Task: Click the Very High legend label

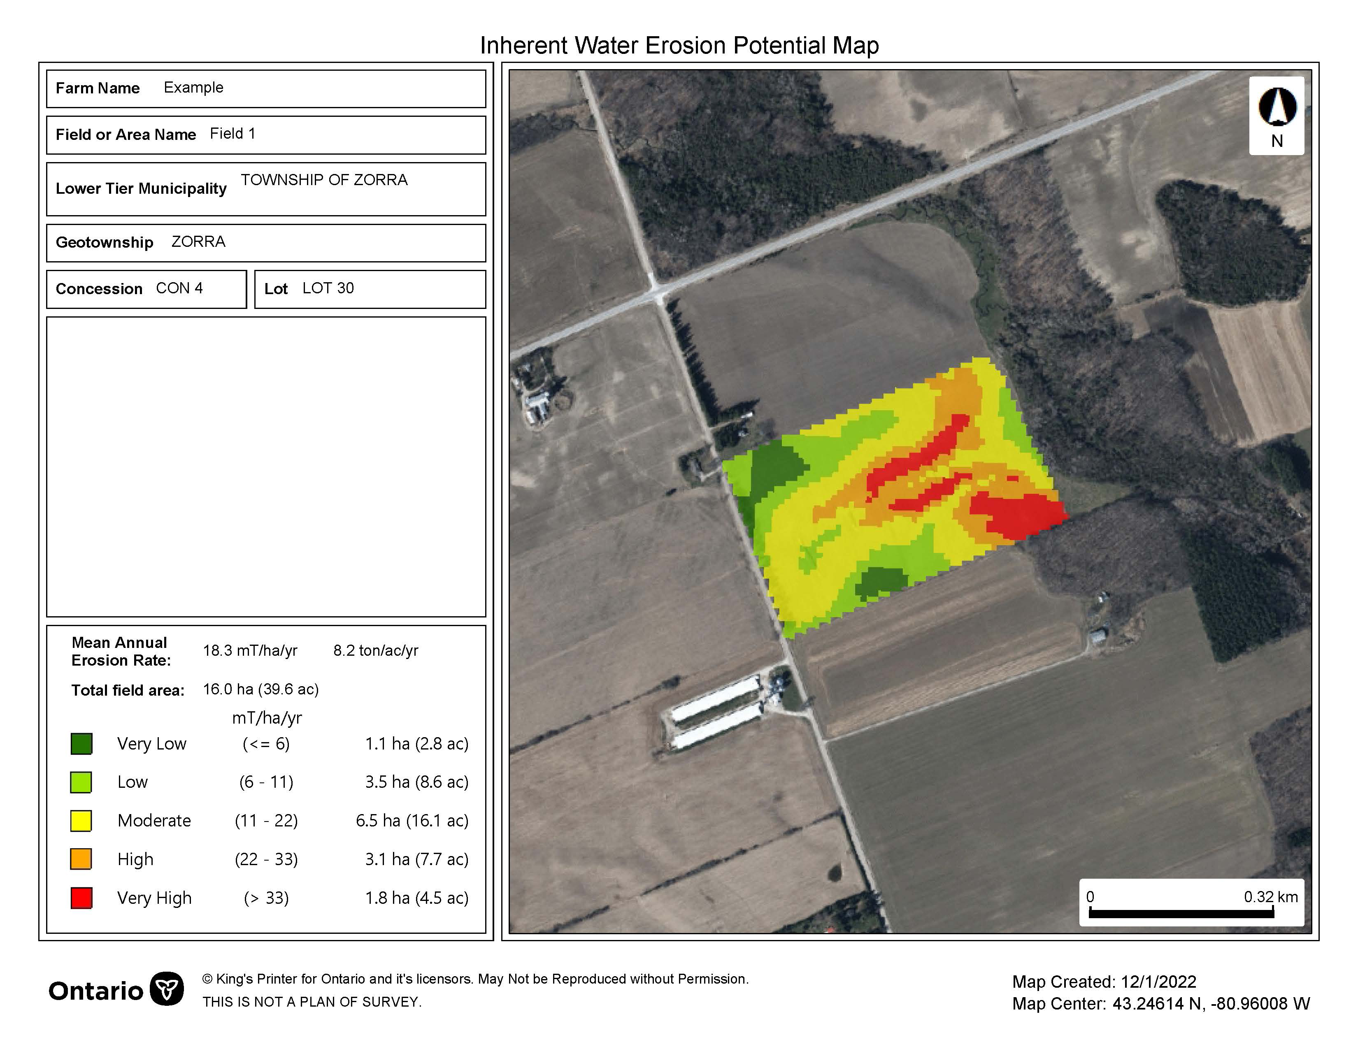Action: 154,898
